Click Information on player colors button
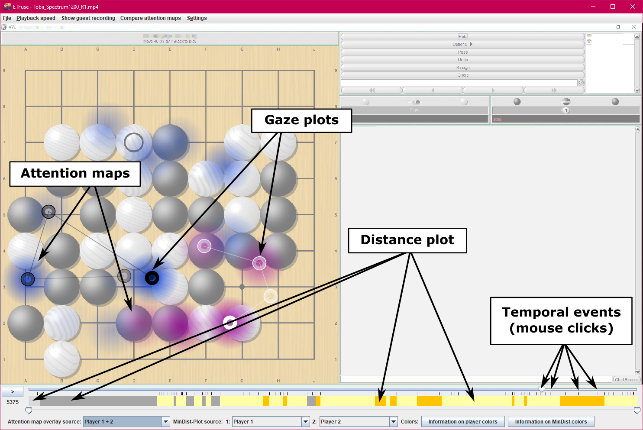The width and height of the screenshot is (643, 430). 462,422
